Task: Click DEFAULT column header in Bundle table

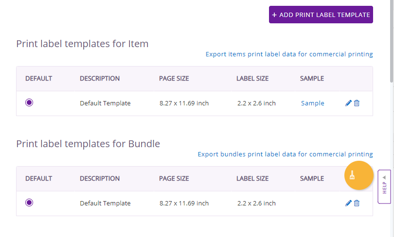Action: click(x=39, y=179)
